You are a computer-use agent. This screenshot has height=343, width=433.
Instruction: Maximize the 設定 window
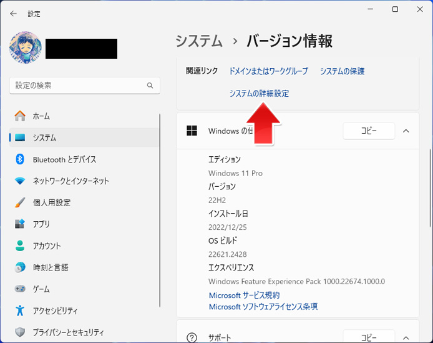coord(395,9)
